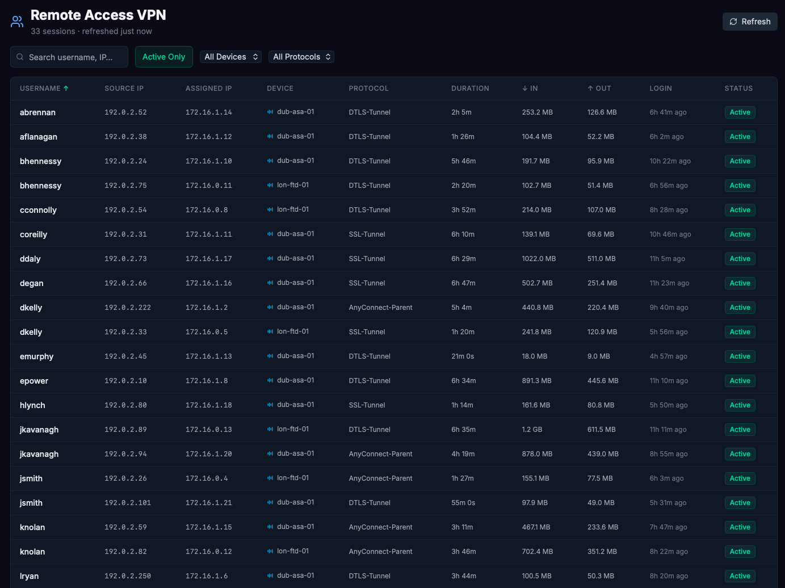Select username emurphy
This screenshot has height=588, width=785.
pos(37,356)
